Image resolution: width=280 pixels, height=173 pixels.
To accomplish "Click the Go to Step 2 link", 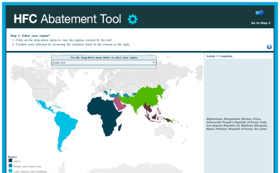I will click(261, 23).
